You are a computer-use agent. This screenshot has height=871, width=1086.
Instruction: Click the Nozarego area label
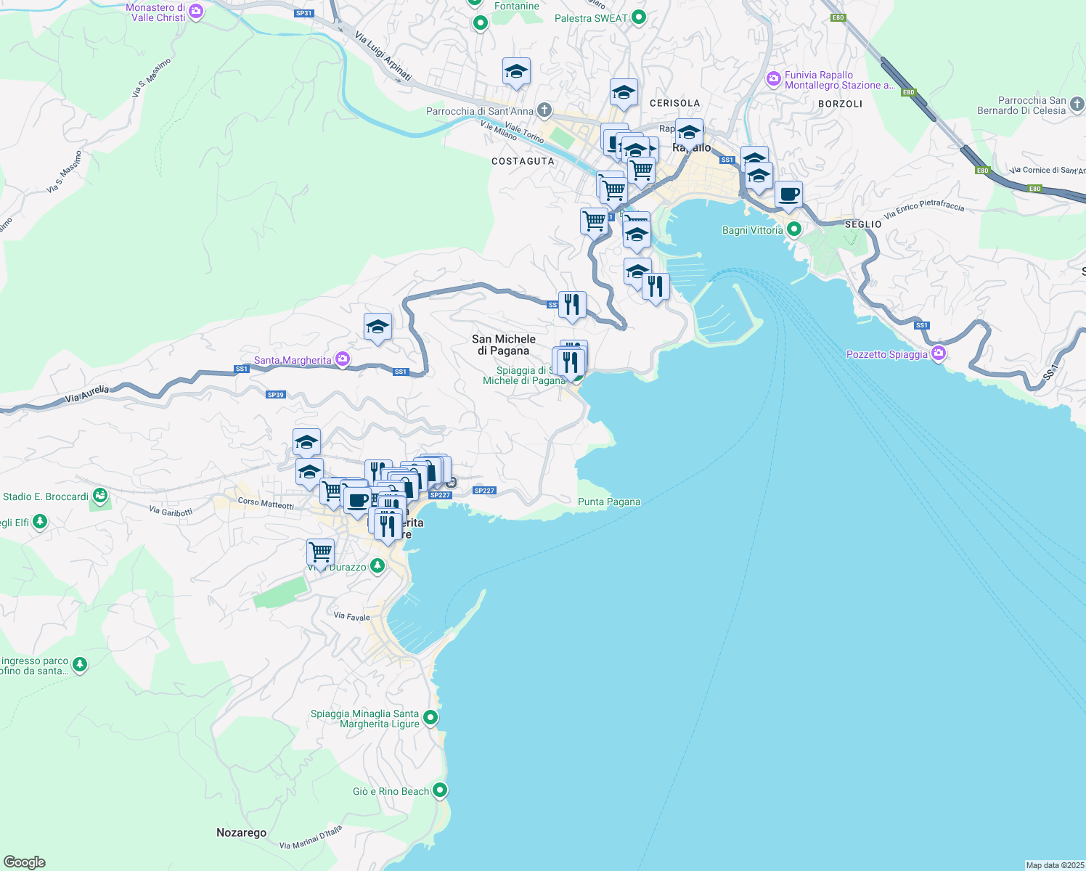pos(241,833)
